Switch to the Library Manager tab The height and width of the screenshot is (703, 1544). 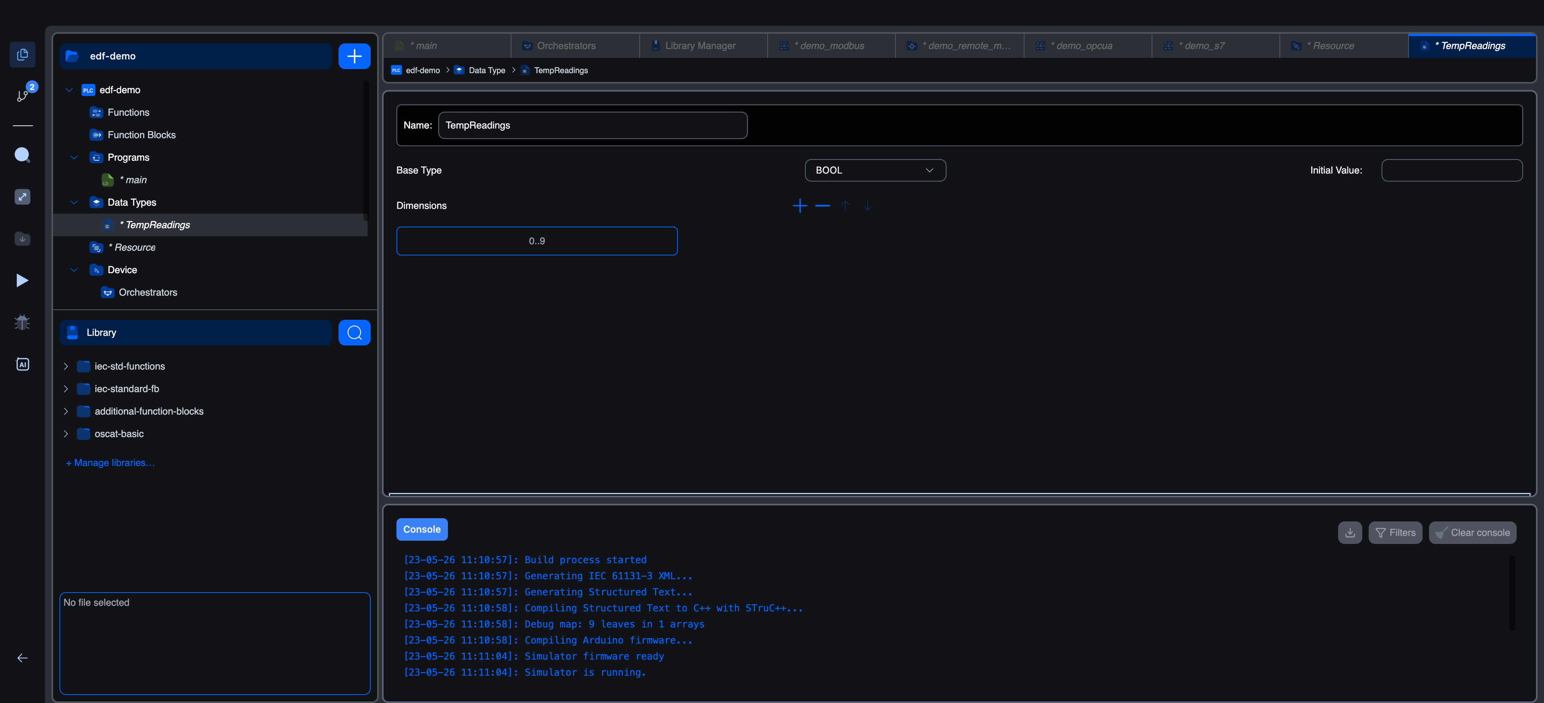[x=703, y=46]
